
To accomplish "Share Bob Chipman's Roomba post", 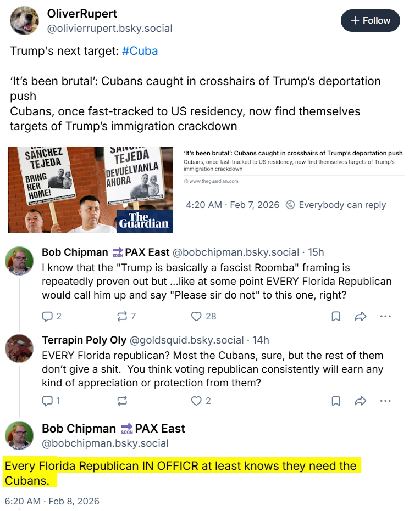I will pyautogui.click(x=361, y=316).
